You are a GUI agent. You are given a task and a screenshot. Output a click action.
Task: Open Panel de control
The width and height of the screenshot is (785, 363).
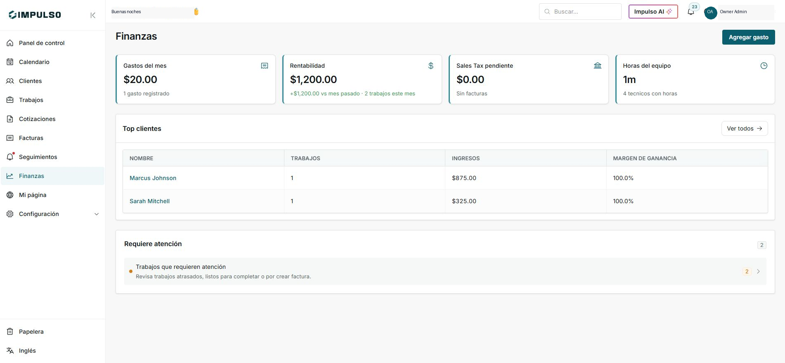pyautogui.click(x=52, y=43)
